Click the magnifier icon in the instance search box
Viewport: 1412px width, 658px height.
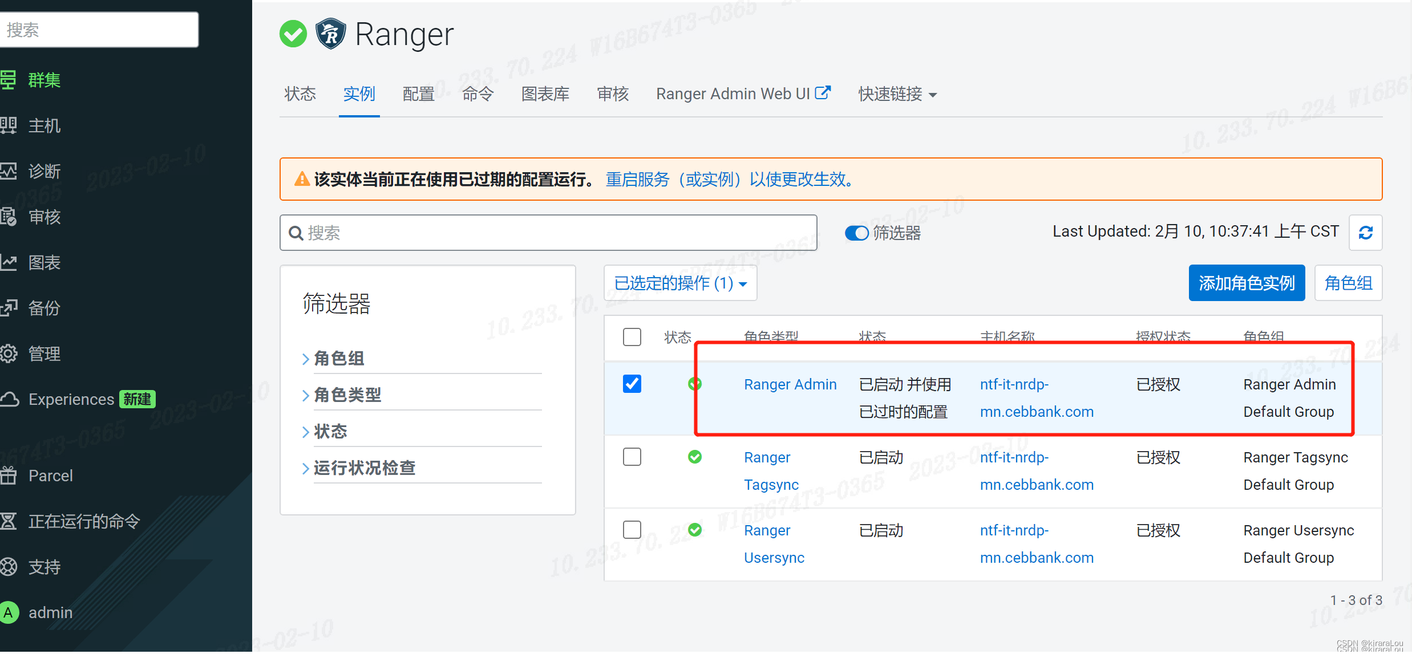(296, 233)
